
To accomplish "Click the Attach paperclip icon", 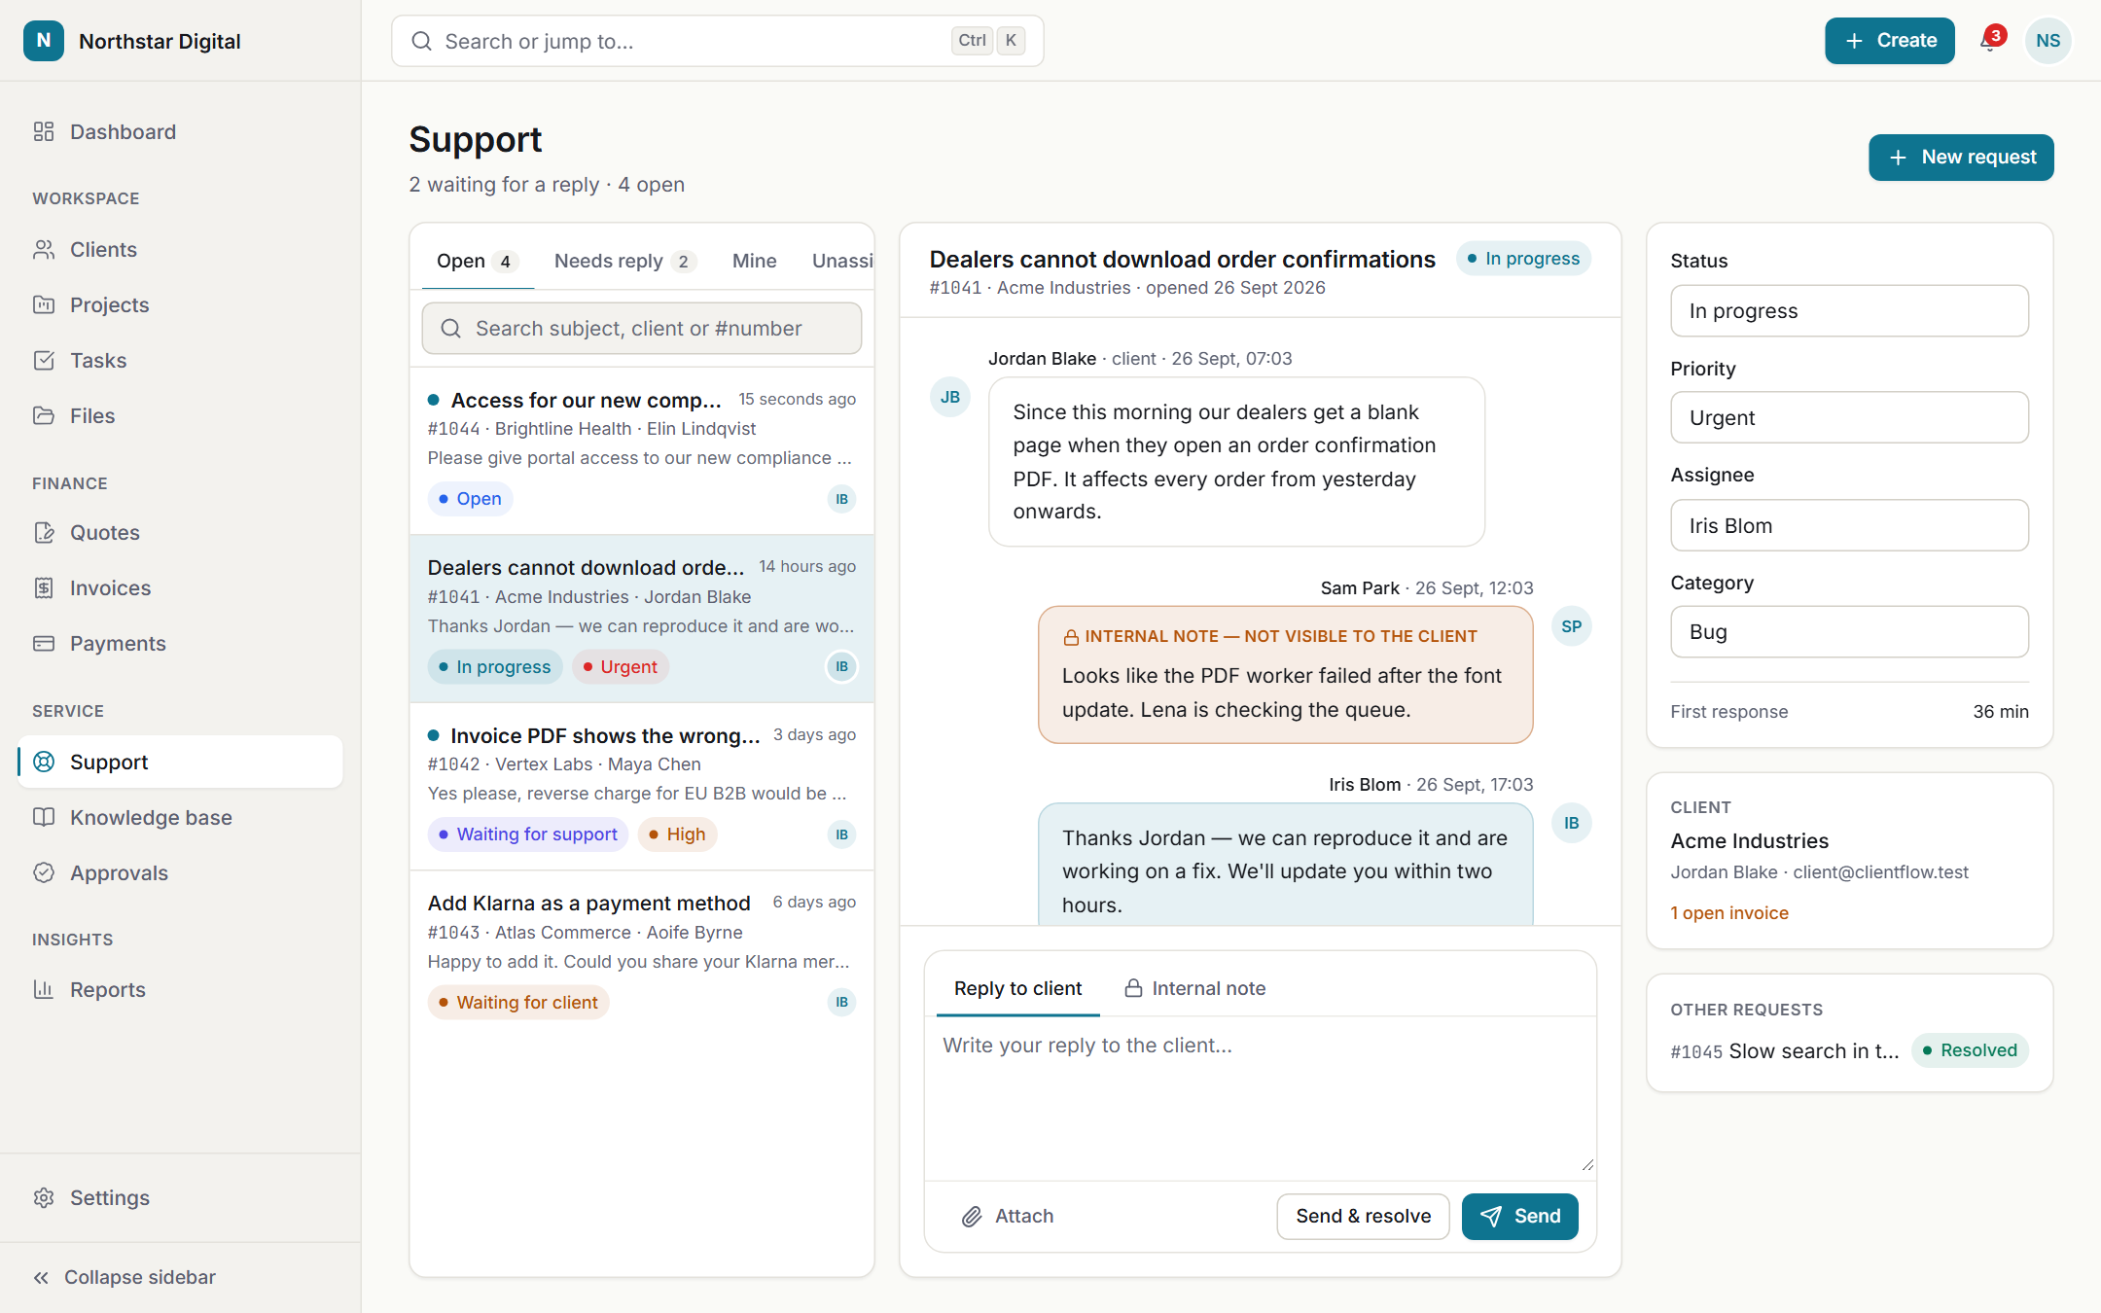I will (972, 1216).
